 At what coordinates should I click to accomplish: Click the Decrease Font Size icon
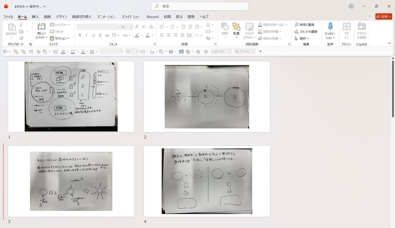(144, 27)
